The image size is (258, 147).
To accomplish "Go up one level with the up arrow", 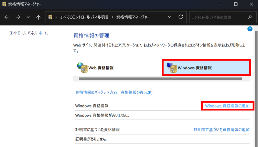I will pos(38,17).
